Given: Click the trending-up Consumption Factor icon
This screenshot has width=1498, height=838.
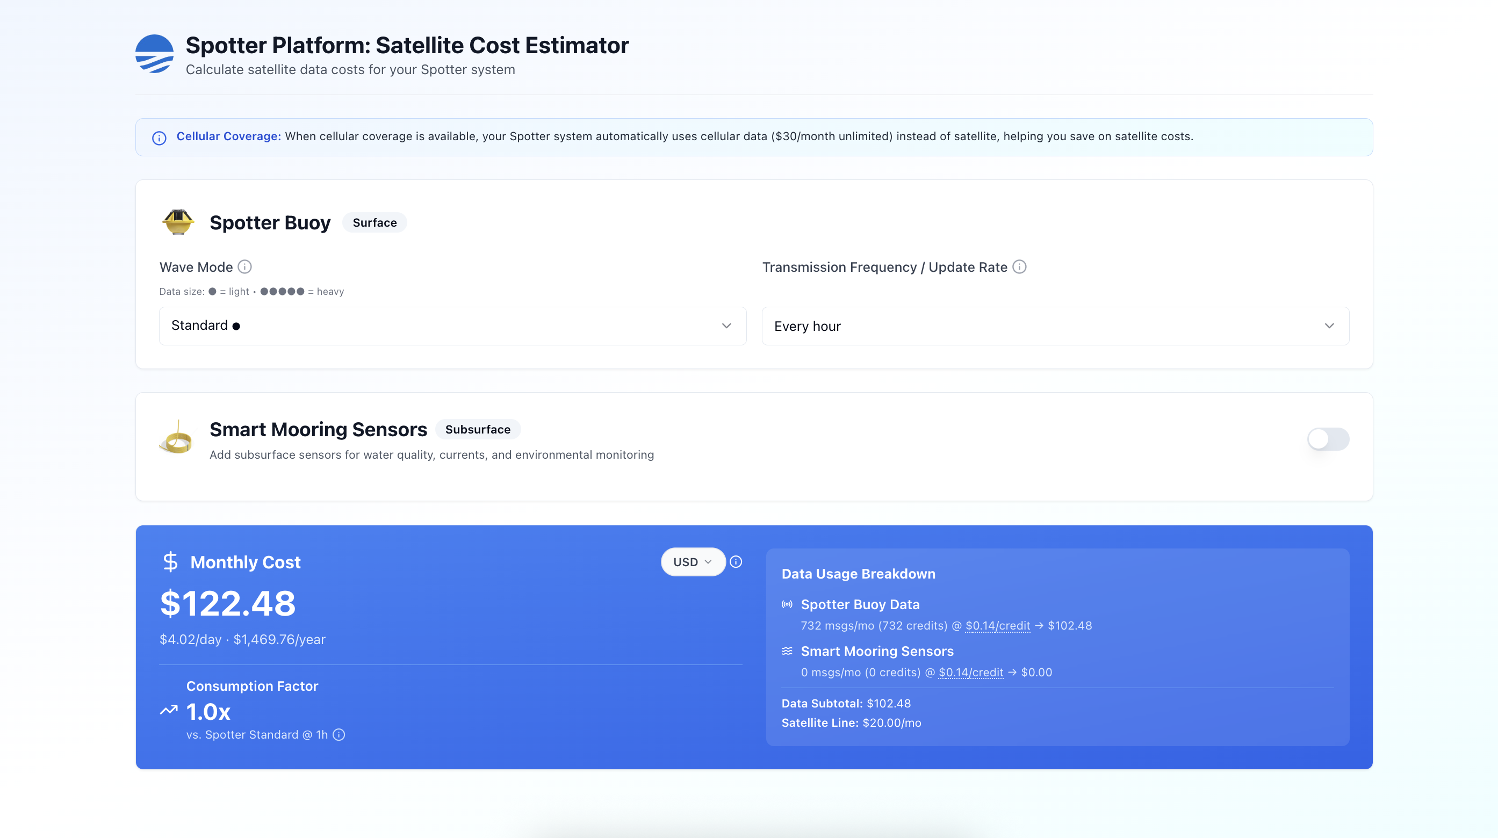Looking at the screenshot, I should click(169, 710).
